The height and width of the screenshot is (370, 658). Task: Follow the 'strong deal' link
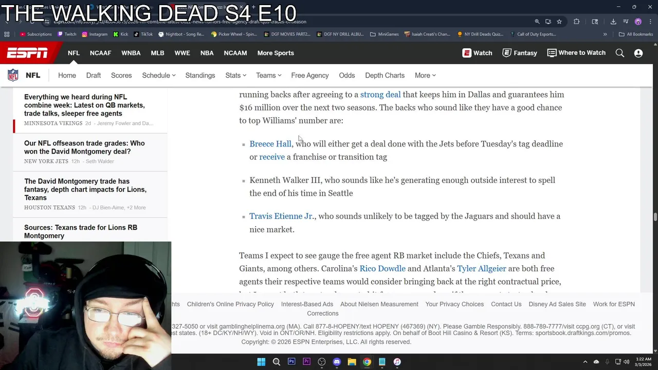(380, 95)
